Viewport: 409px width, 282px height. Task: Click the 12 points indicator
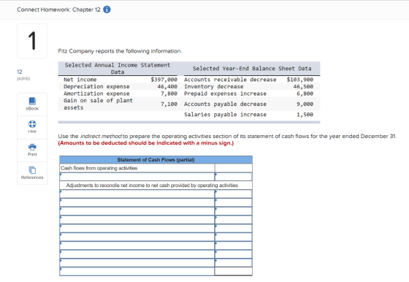[x=23, y=75]
